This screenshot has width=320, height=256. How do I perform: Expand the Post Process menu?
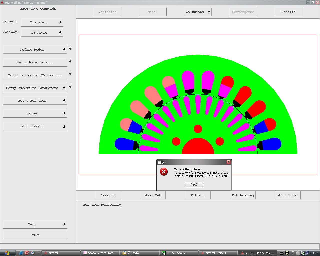[35, 126]
